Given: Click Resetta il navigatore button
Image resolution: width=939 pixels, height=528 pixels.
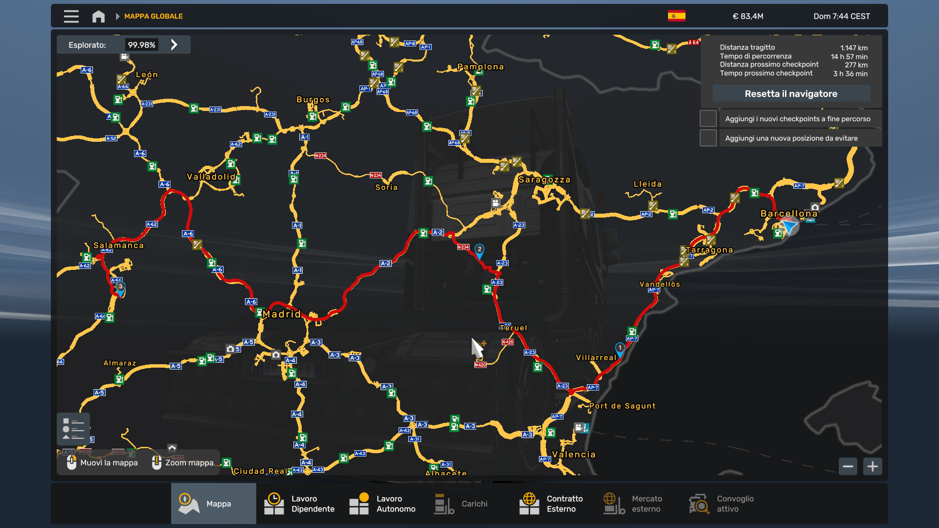Looking at the screenshot, I should click(x=791, y=93).
